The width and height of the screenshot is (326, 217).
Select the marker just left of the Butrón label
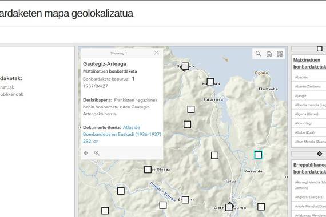121,191
